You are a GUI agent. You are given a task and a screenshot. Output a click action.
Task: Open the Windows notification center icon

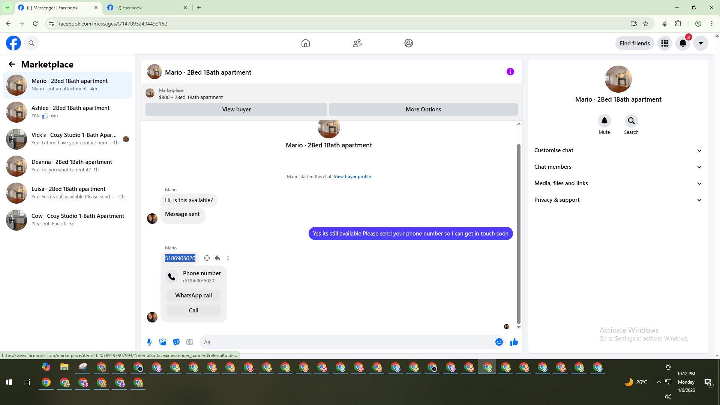point(708,382)
